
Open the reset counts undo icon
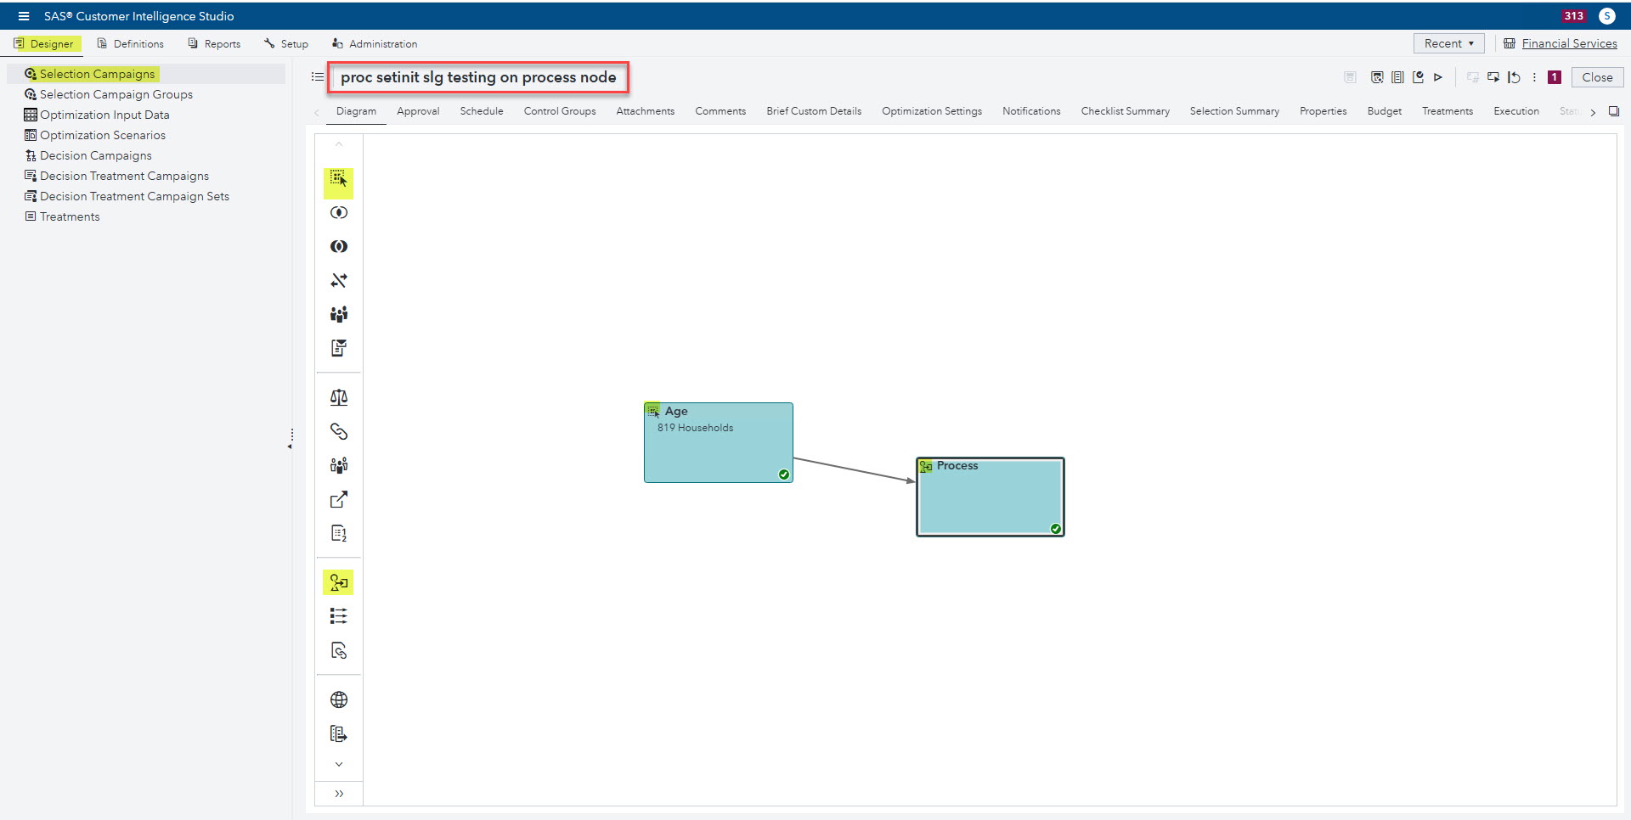(x=1514, y=77)
